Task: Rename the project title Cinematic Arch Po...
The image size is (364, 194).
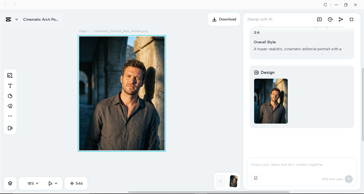Action: point(41,19)
